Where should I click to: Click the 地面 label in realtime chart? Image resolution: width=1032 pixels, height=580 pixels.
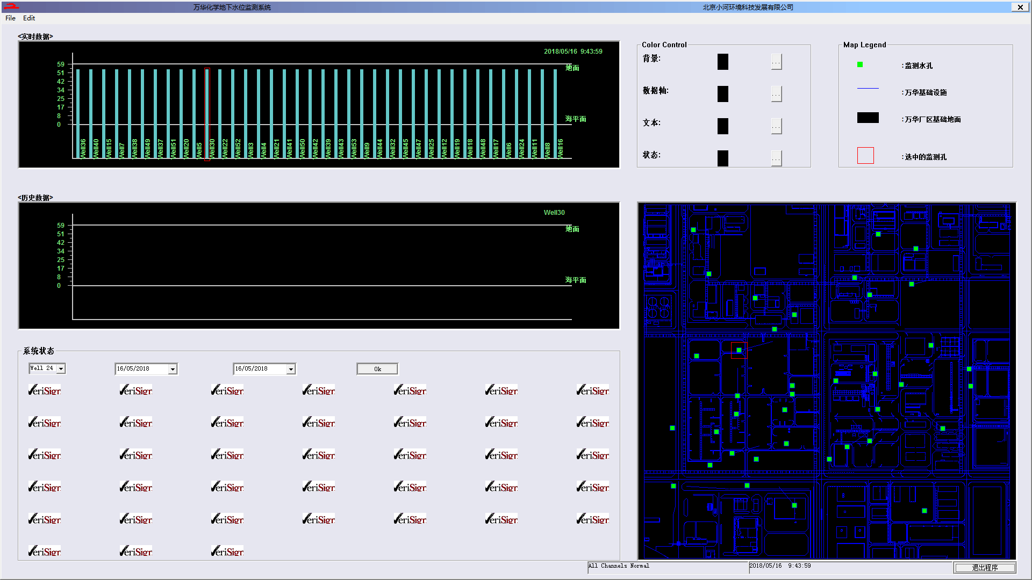572,68
